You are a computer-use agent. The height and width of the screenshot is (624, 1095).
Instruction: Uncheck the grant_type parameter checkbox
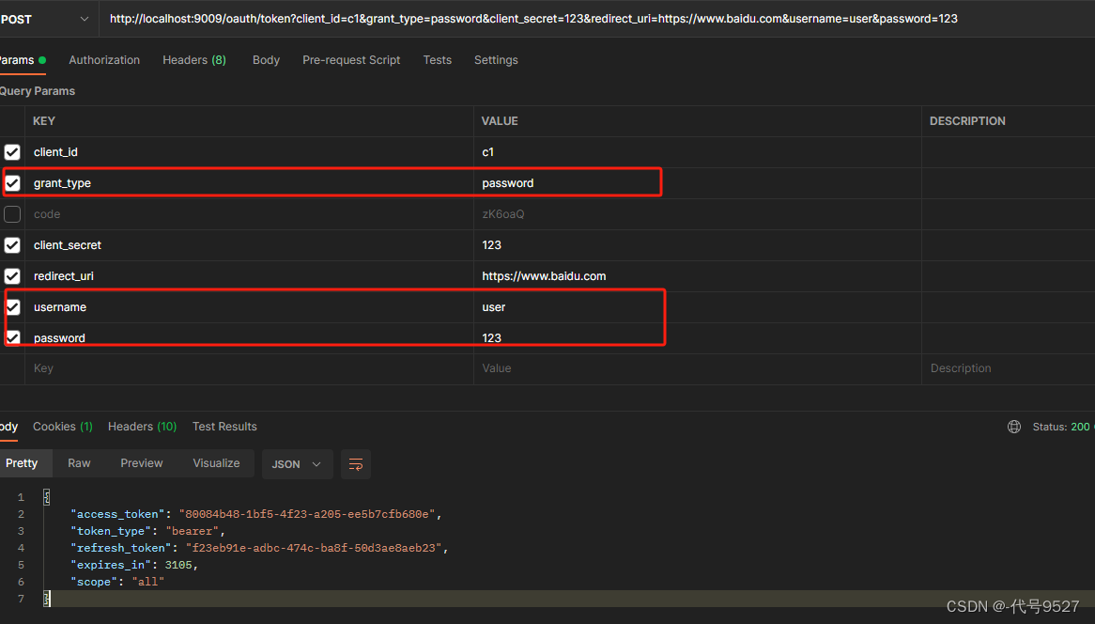[x=12, y=183]
